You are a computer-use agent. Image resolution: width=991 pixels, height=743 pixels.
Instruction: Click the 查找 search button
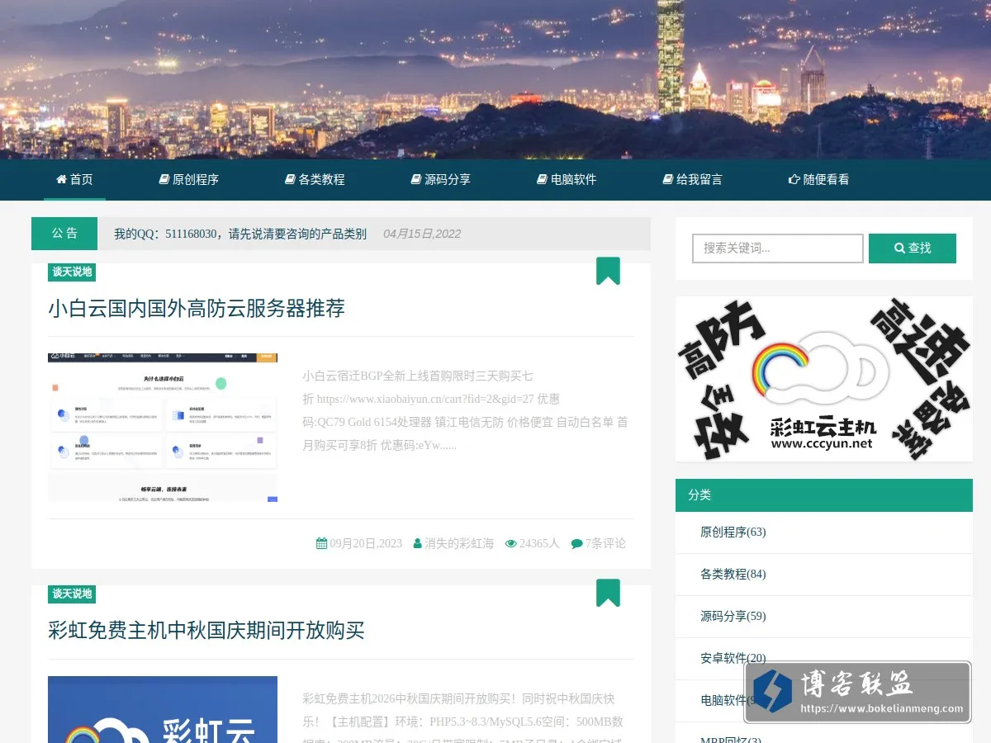912,248
